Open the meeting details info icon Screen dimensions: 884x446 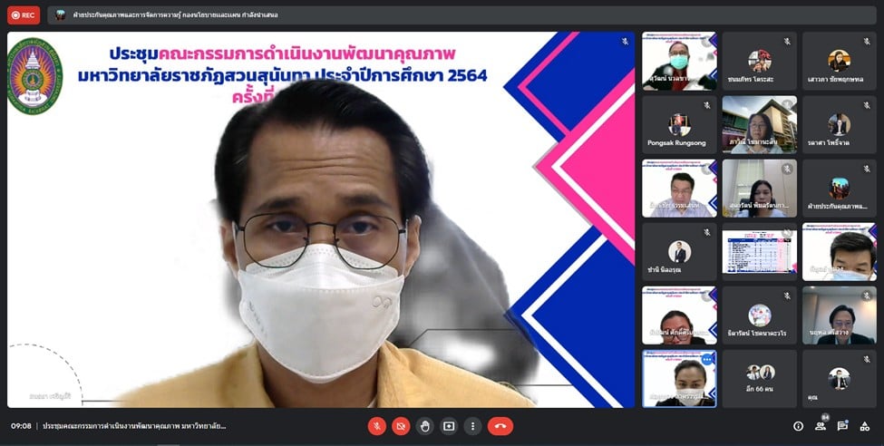(798, 426)
